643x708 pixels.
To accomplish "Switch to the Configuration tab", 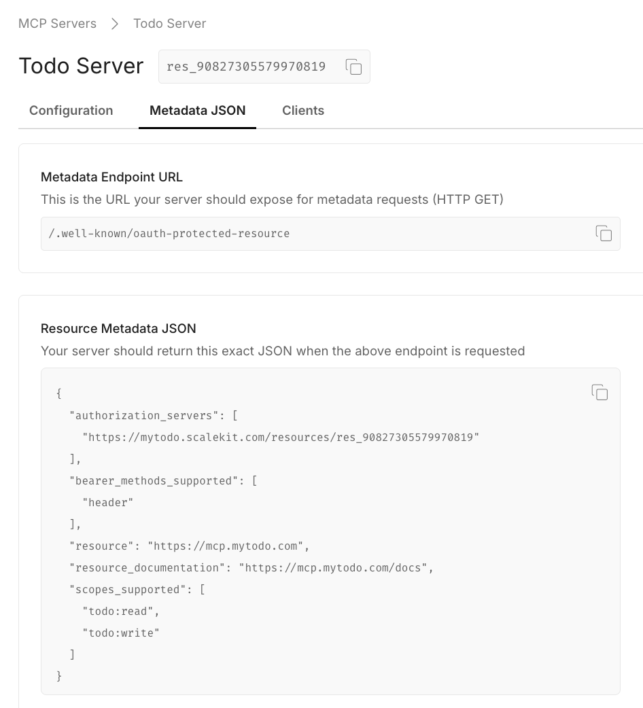I will [71, 110].
